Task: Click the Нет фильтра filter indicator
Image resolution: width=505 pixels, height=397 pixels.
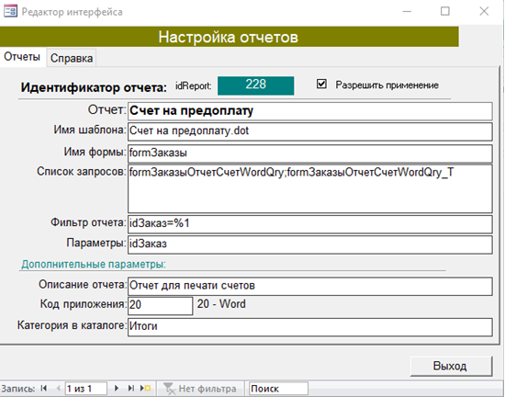Action: click(x=199, y=389)
